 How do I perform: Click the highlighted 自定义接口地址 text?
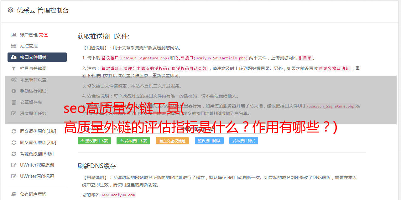pos(334,68)
